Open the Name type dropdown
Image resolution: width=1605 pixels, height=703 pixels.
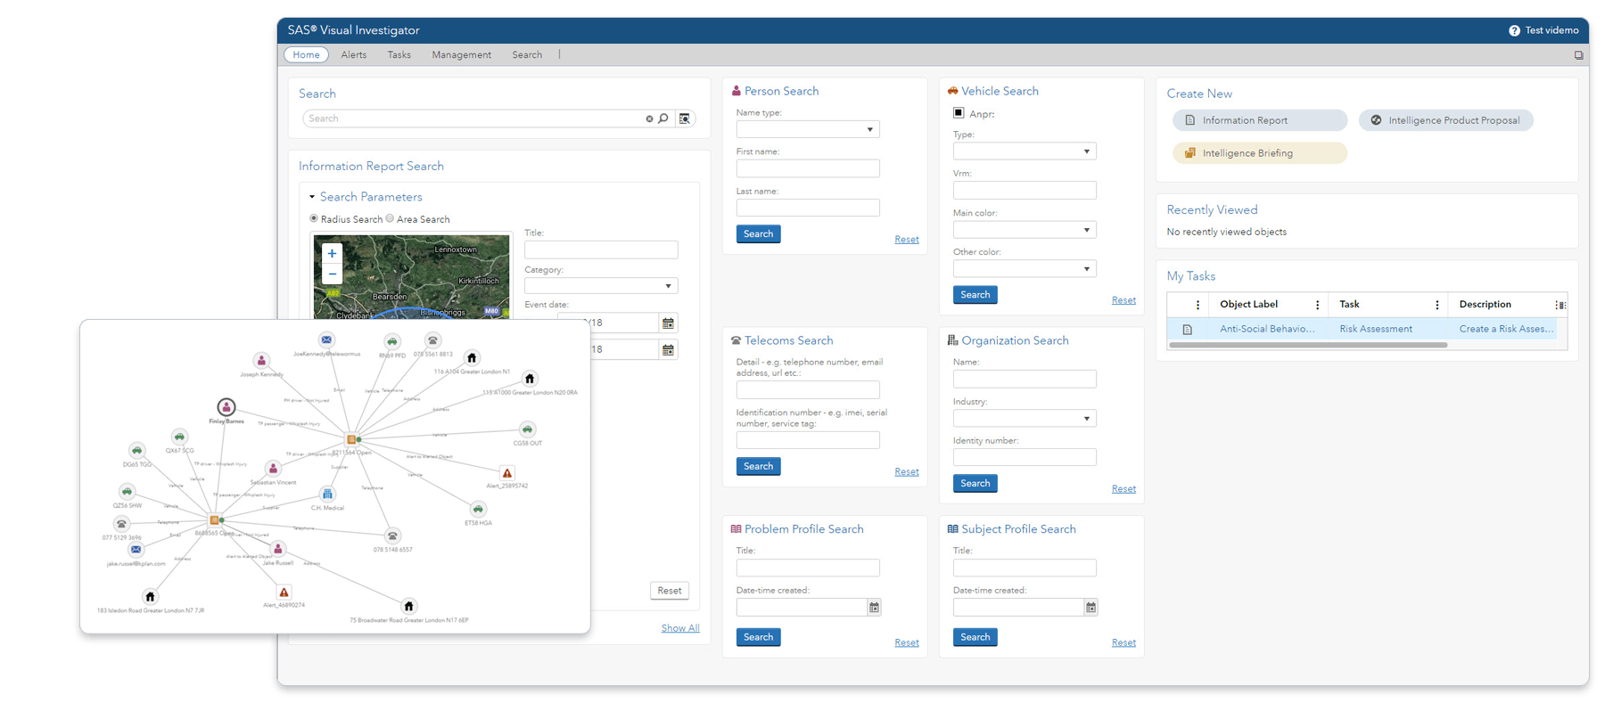pos(808,129)
